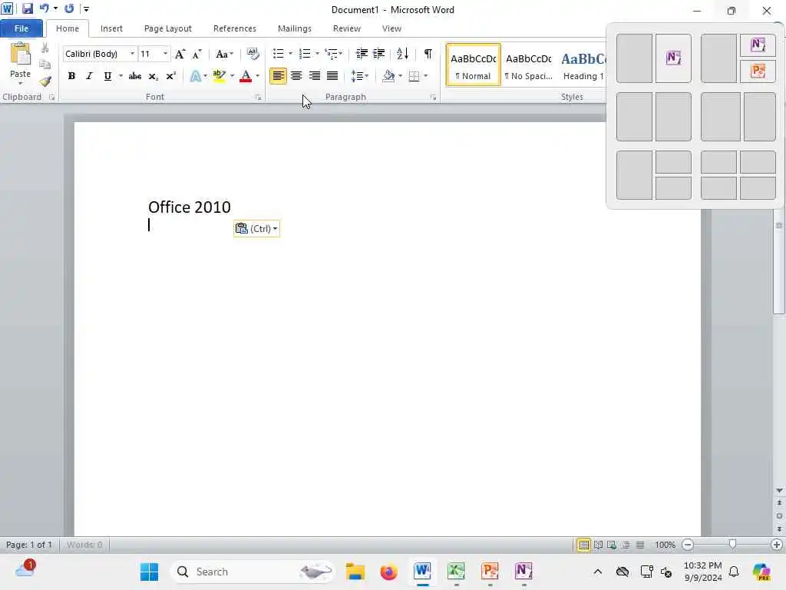
Task: Click the Windows Start button
Action: coord(150,572)
